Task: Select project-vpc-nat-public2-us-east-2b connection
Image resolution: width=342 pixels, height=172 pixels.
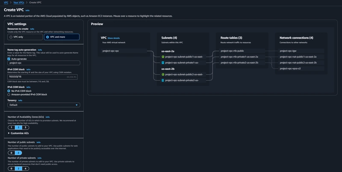Action: 301,63
